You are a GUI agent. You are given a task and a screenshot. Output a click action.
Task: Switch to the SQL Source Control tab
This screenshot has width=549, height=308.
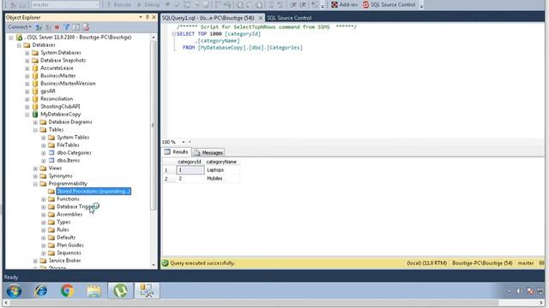(289, 18)
